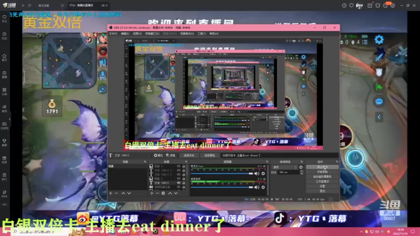Remove selected source with minus icon

pos(157,193)
